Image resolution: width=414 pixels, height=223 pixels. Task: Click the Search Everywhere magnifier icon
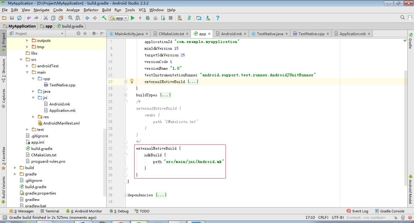pyautogui.click(x=402, y=18)
